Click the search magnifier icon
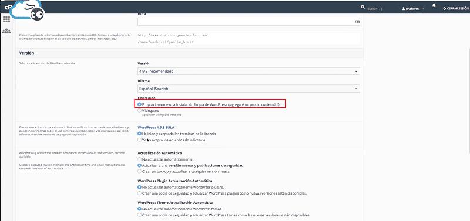This screenshot has height=221, width=470. (363, 7)
